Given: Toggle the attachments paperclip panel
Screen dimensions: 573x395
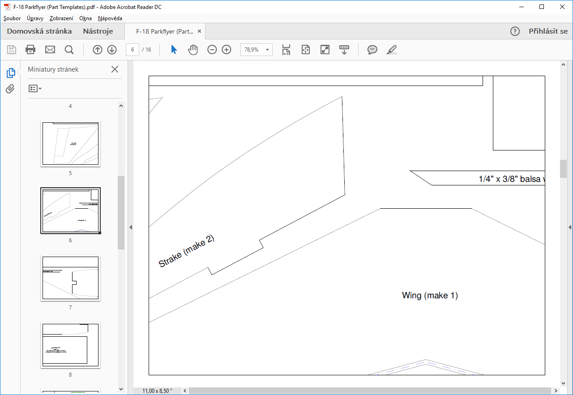Looking at the screenshot, I should (10, 89).
